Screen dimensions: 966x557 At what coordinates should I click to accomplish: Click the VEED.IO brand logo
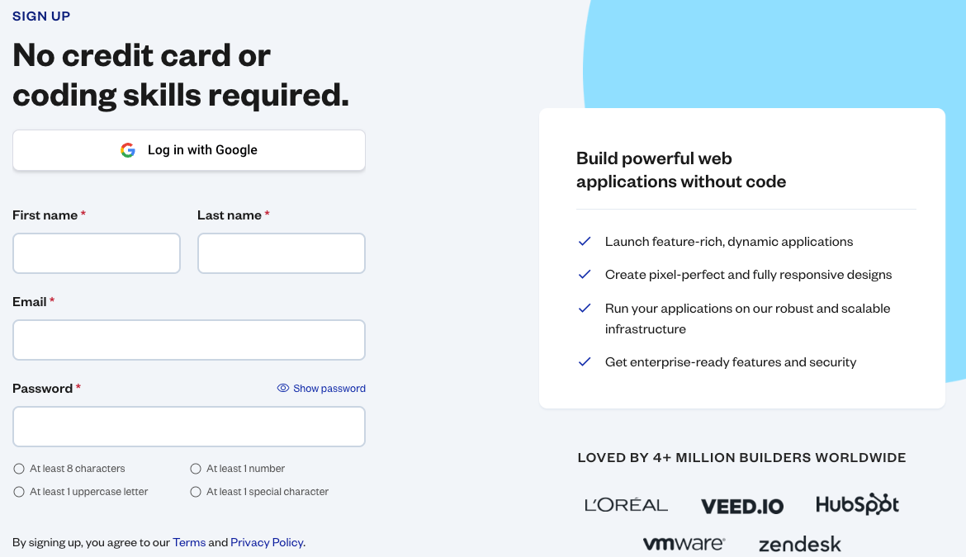click(x=741, y=504)
